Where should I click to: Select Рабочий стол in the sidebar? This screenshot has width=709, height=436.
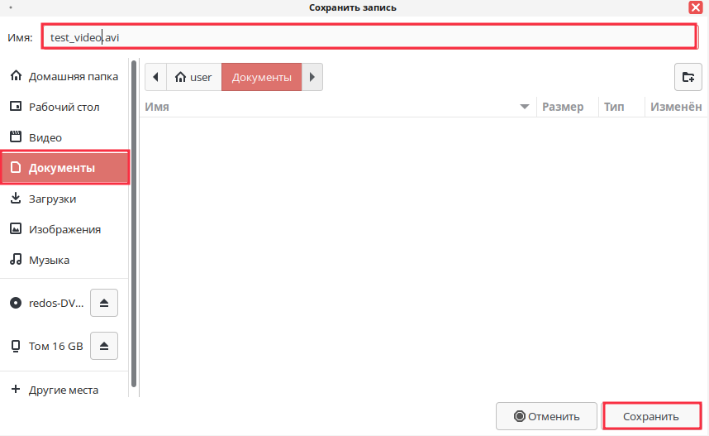pos(64,107)
